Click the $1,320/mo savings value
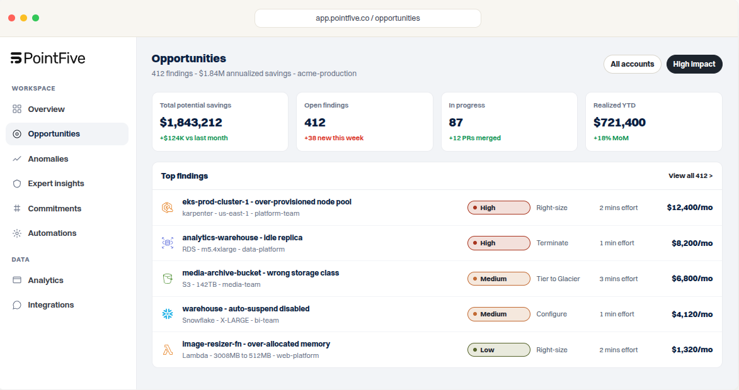 coord(692,350)
